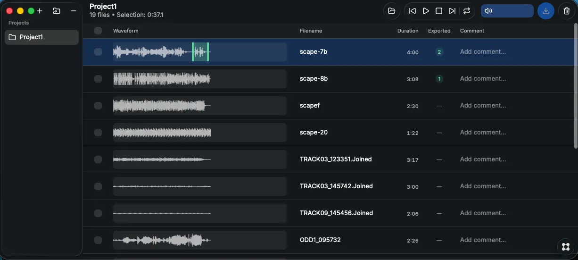The height and width of the screenshot is (260, 578).
Task: Select the scapef filename
Action: (x=310, y=106)
